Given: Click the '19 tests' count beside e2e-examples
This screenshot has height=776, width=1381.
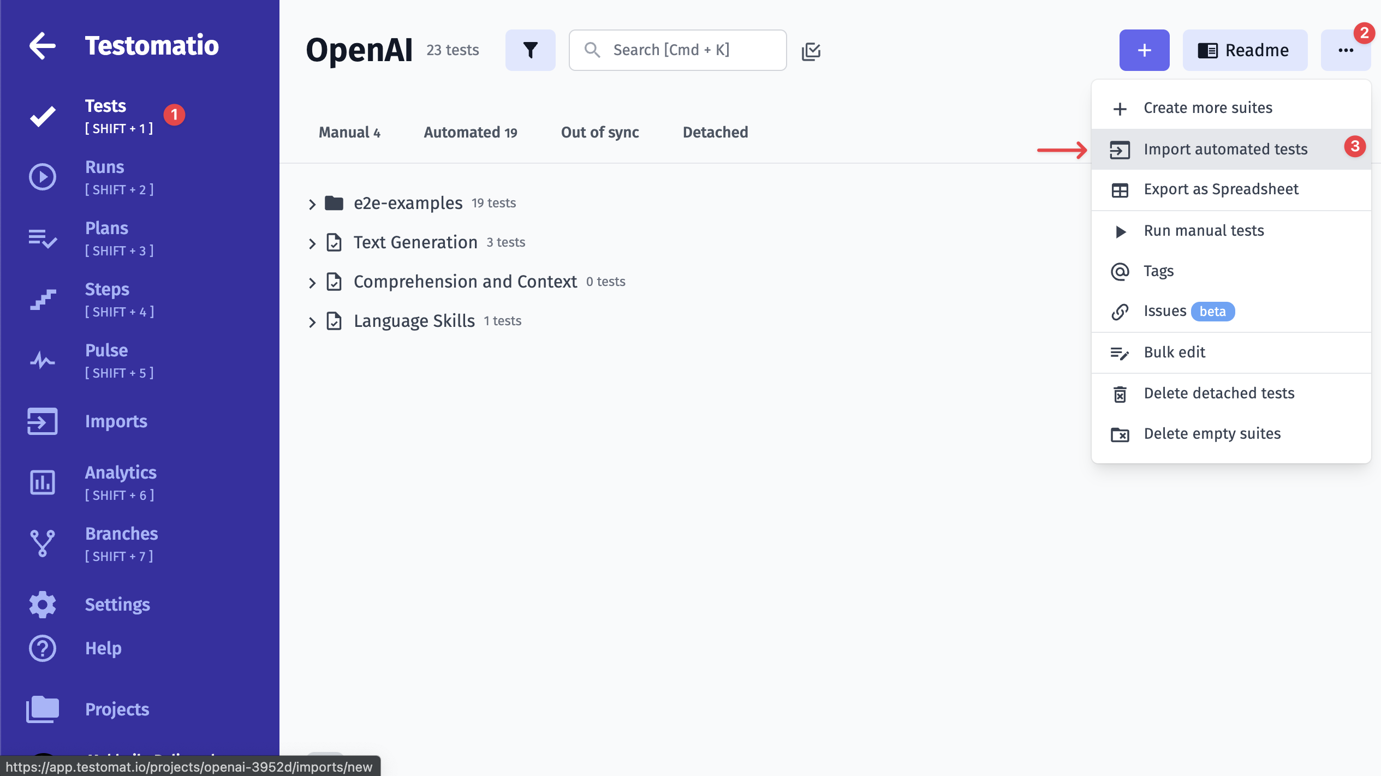Looking at the screenshot, I should point(493,203).
